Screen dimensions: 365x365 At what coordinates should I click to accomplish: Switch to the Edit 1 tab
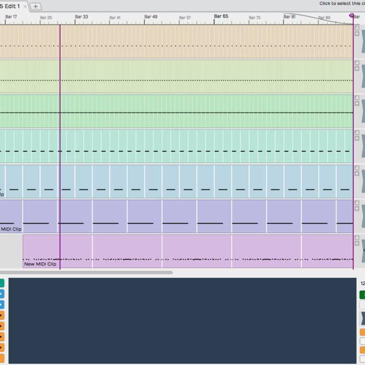10,6
